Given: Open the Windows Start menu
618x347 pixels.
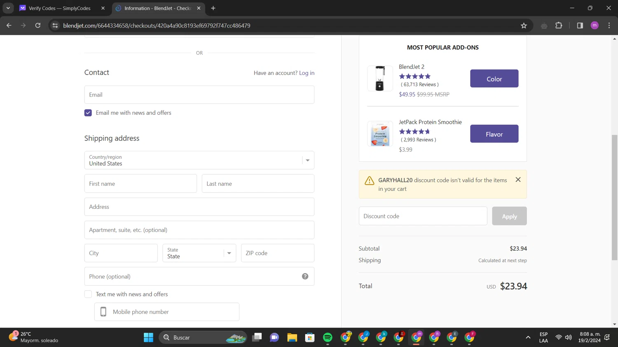Looking at the screenshot, I should tap(148, 338).
